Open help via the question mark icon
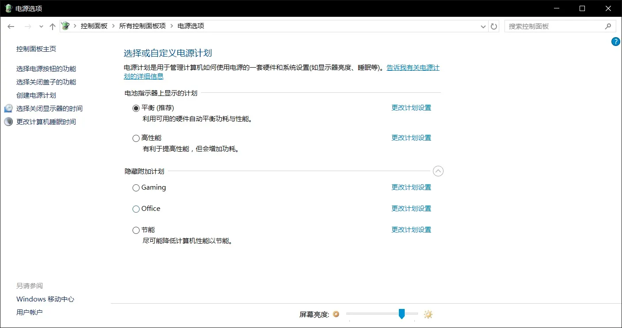 point(615,41)
